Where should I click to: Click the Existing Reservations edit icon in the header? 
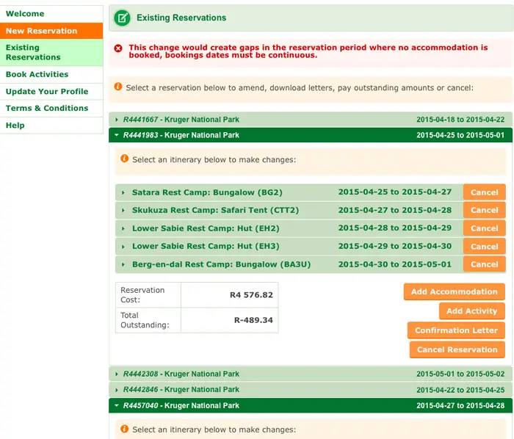pyautogui.click(x=122, y=18)
